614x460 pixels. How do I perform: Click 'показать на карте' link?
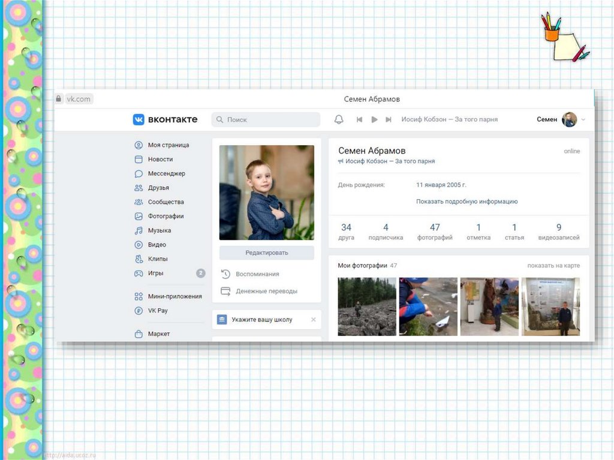pyautogui.click(x=553, y=265)
